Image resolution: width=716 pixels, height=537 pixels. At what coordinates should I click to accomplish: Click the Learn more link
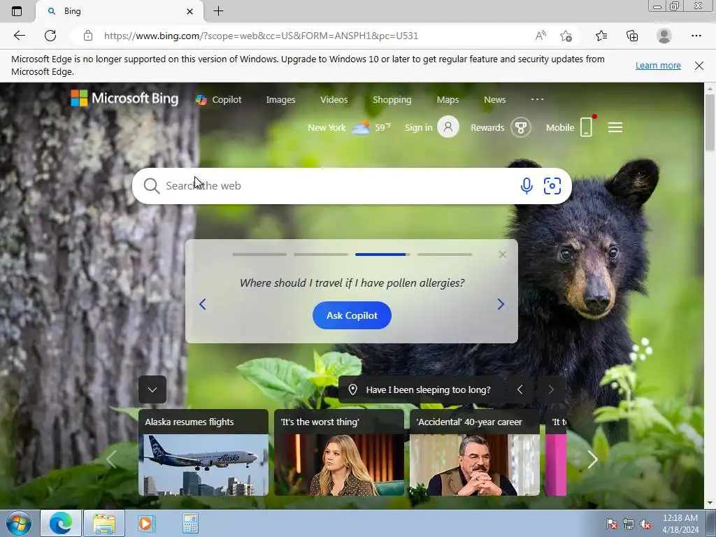[x=658, y=65]
